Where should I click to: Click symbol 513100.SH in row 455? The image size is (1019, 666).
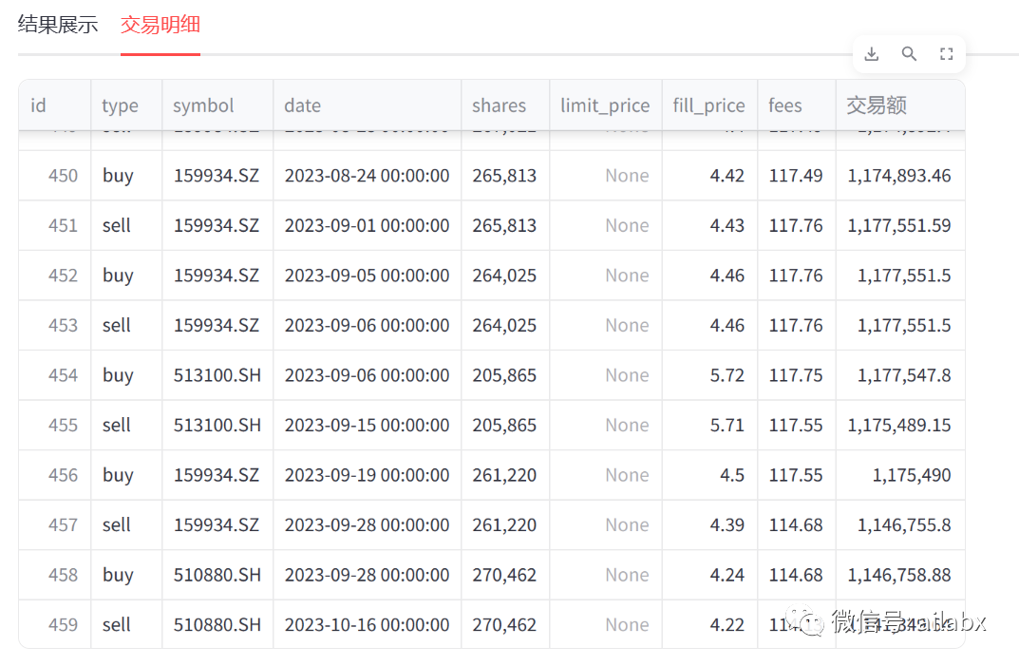pos(217,426)
